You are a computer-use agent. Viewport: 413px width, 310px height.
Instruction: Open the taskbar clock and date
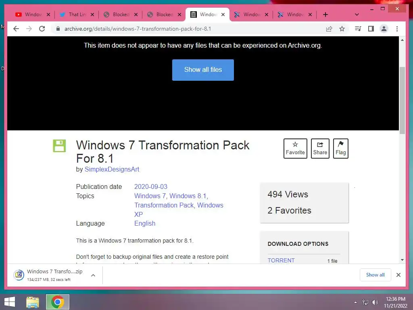click(395, 302)
